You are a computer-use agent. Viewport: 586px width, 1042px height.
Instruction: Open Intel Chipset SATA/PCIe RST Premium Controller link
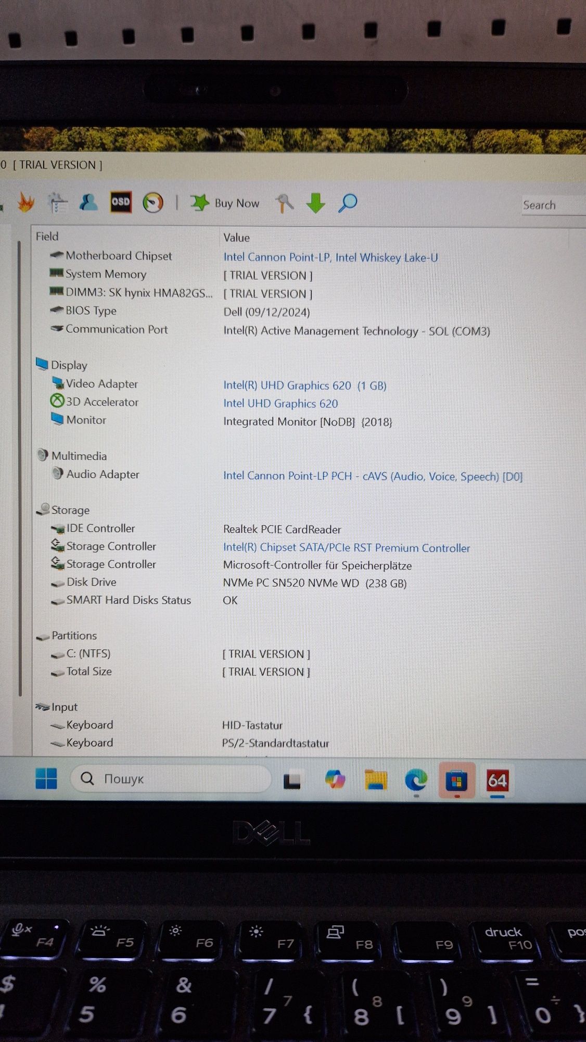point(347,548)
